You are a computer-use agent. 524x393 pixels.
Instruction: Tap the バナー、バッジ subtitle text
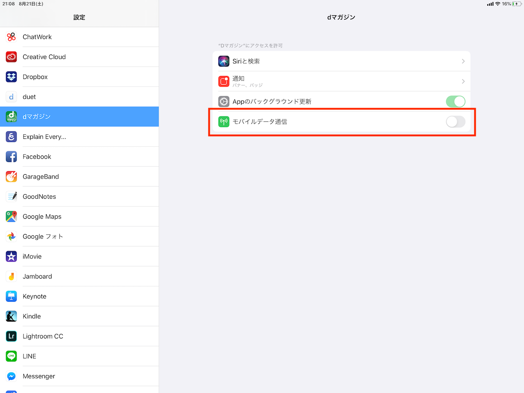click(x=247, y=86)
